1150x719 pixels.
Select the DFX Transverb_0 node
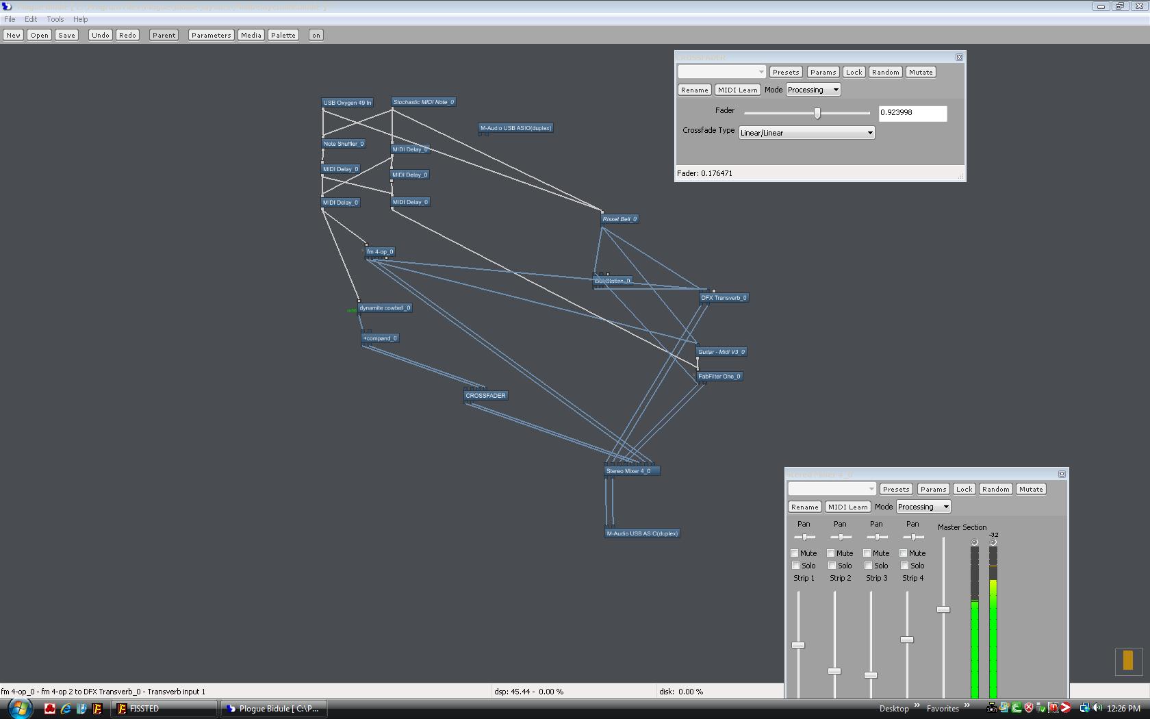pyautogui.click(x=724, y=298)
